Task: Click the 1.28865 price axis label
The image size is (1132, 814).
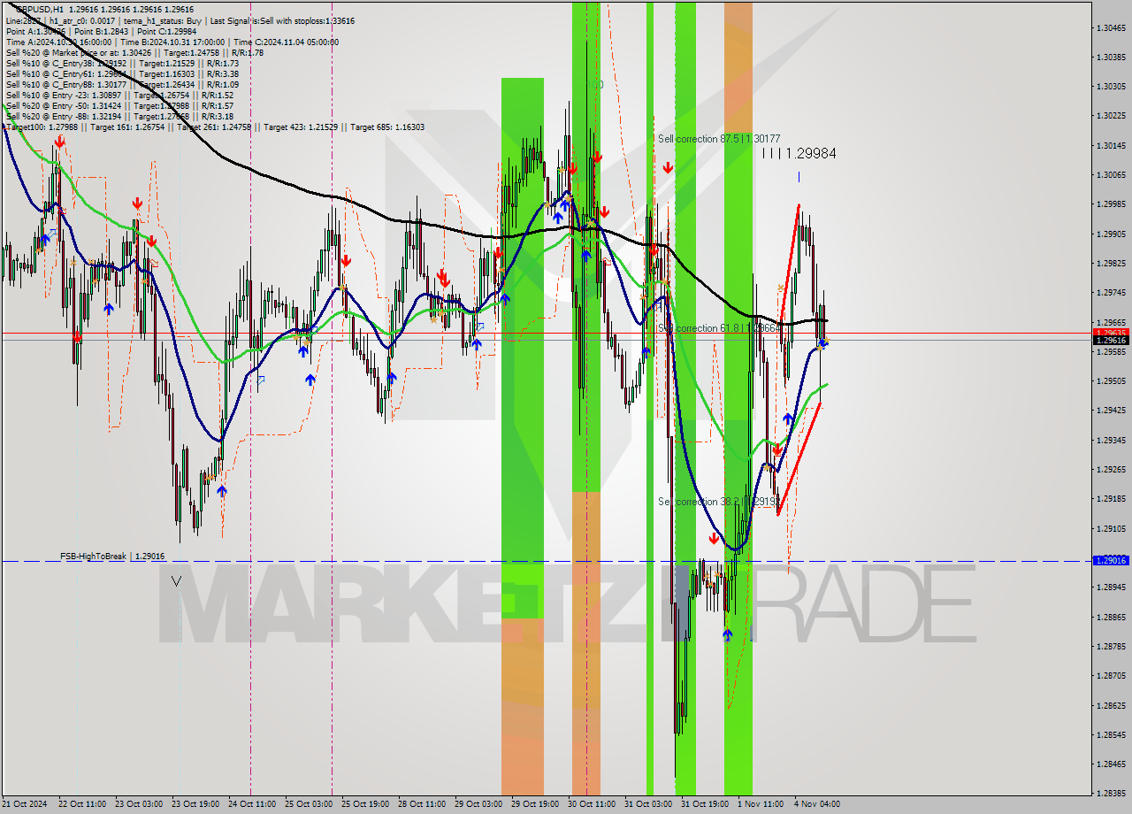Action: tap(1111, 617)
